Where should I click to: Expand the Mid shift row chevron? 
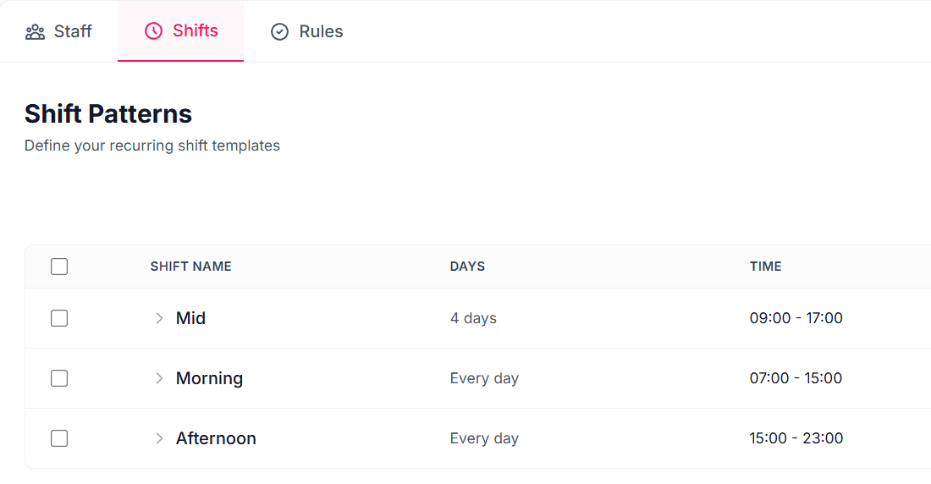(159, 318)
